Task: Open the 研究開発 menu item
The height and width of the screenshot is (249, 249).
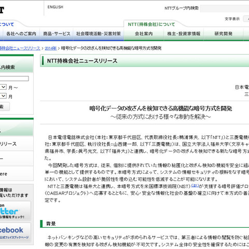Action: click(x=224, y=34)
